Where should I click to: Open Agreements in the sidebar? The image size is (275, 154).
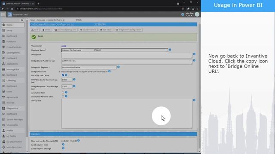[13, 97]
